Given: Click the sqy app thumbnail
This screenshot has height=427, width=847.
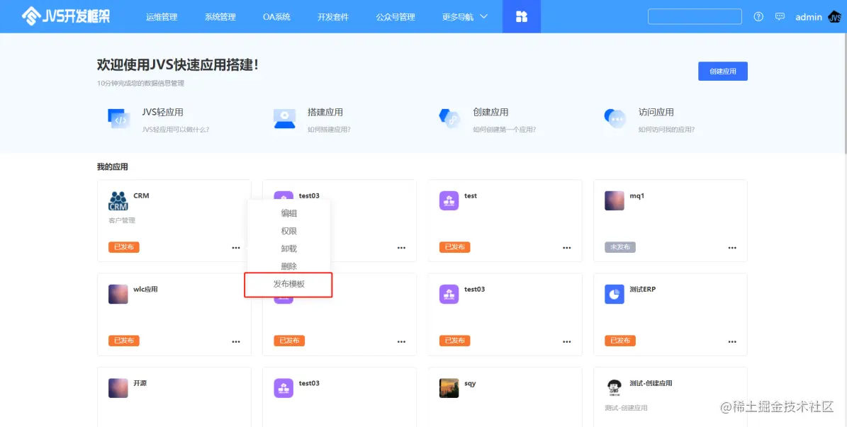Looking at the screenshot, I should [x=449, y=388].
